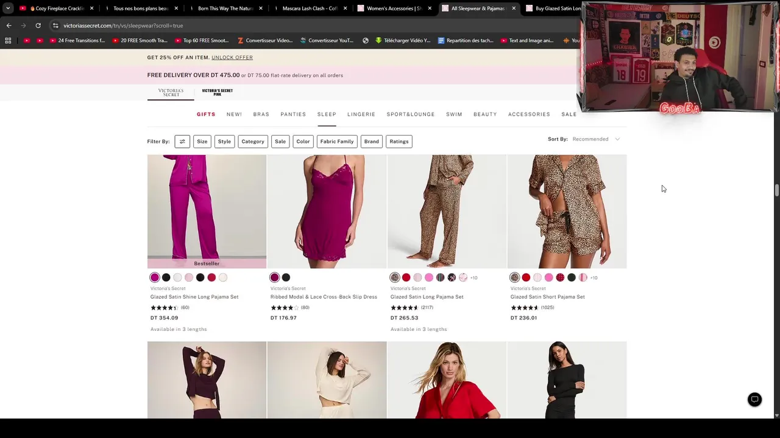The height and width of the screenshot is (438, 780).
Task: Choose black swatch on Ribbed Slip Dress
Action: point(286,277)
